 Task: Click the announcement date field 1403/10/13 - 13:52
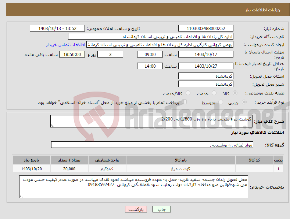pos(57,29)
